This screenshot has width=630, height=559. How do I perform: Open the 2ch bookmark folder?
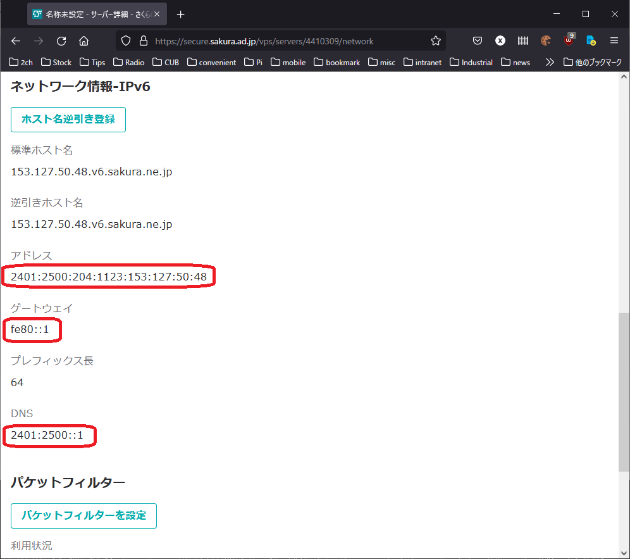tap(21, 62)
